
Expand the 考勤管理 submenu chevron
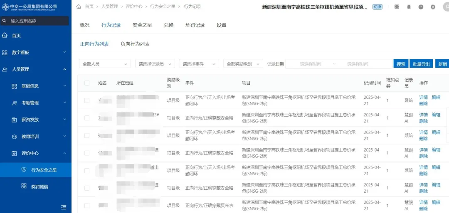tap(65, 103)
